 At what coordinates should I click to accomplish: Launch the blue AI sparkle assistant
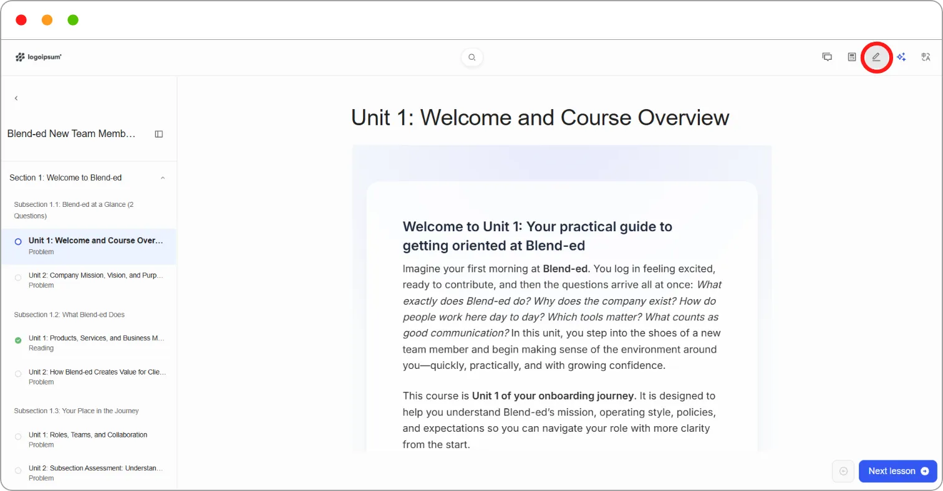901,57
